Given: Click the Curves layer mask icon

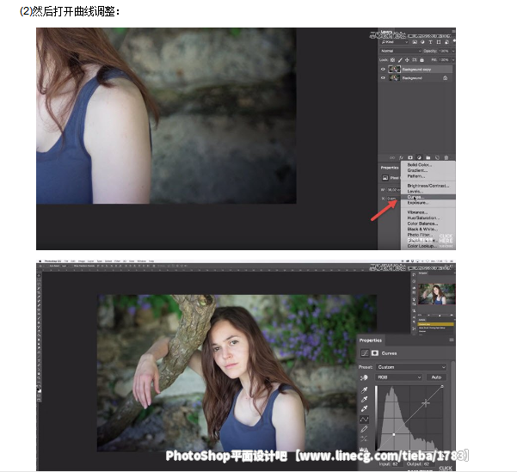Looking at the screenshot, I should (x=375, y=353).
